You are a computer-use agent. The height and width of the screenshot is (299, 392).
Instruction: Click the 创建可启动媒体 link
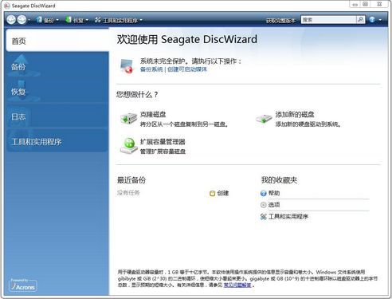point(187,69)
